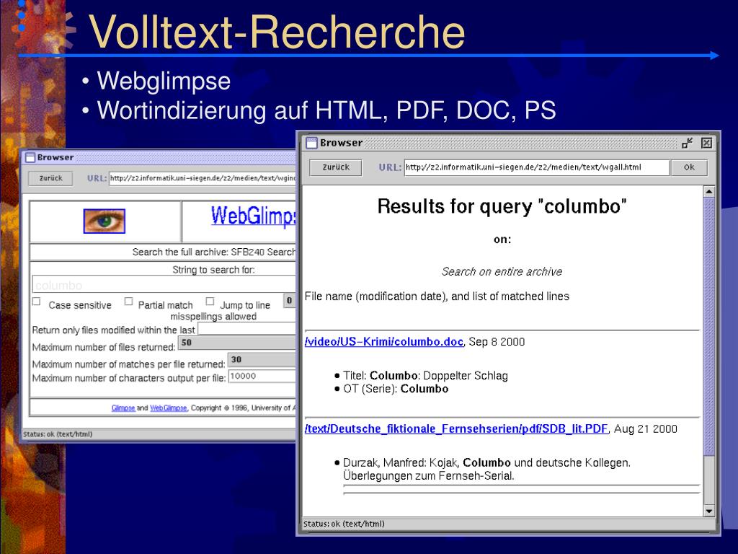The height and width of the screenshot is (554, 738).
Task: Go back with Zurück in the front Browser
Action: (x=336, y=167)
